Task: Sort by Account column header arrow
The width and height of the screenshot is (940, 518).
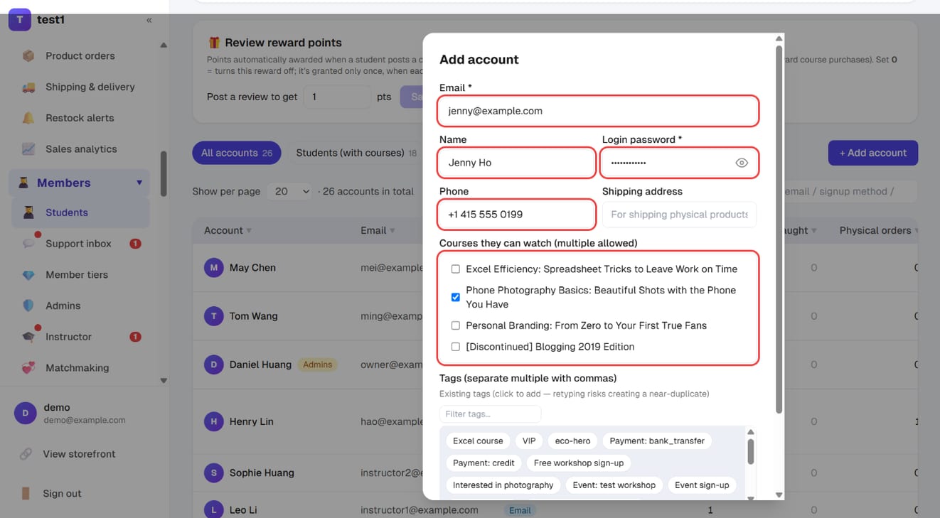Action: pos(249,231)
